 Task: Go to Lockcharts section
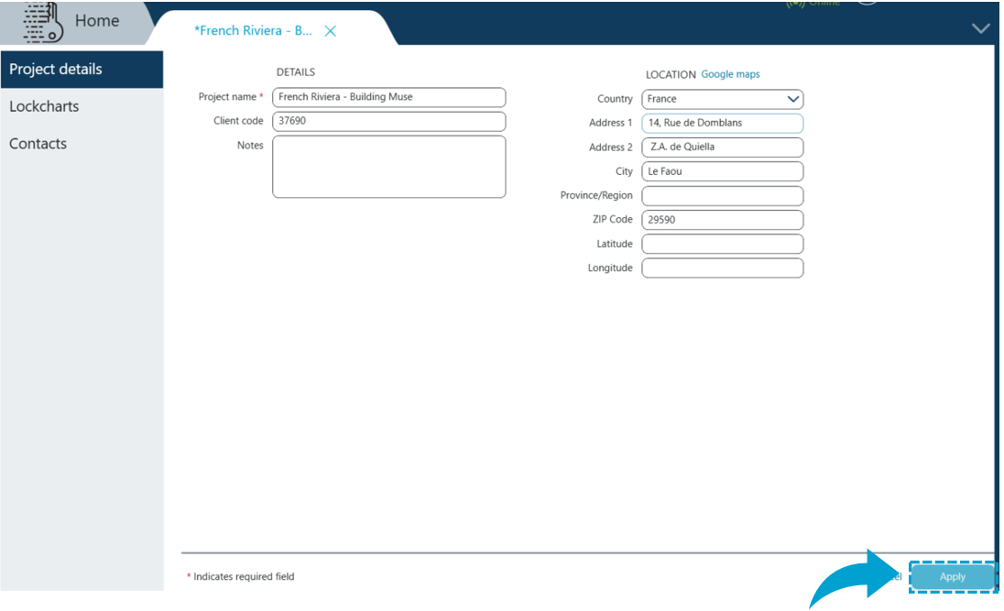44,106
